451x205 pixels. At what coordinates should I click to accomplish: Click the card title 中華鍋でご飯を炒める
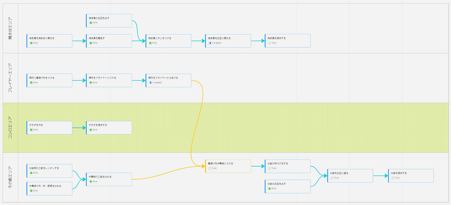coord(100,177)
